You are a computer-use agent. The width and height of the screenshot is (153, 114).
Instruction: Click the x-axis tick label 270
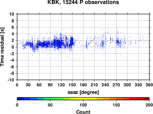coord(116,85)
